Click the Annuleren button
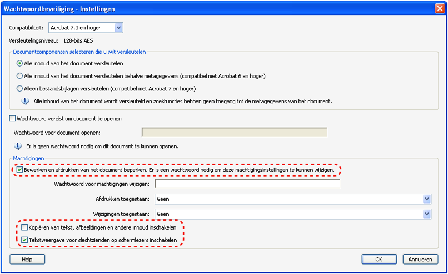Image resolution: width=448 pixels, height=274 pixels. point(420,259)
